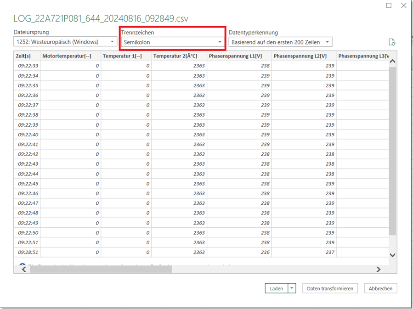Image resolution: width=413 pixels, height=309 pixels.
Task: Click the vertical scrollbar's down arrow
Action: point(392,255)
